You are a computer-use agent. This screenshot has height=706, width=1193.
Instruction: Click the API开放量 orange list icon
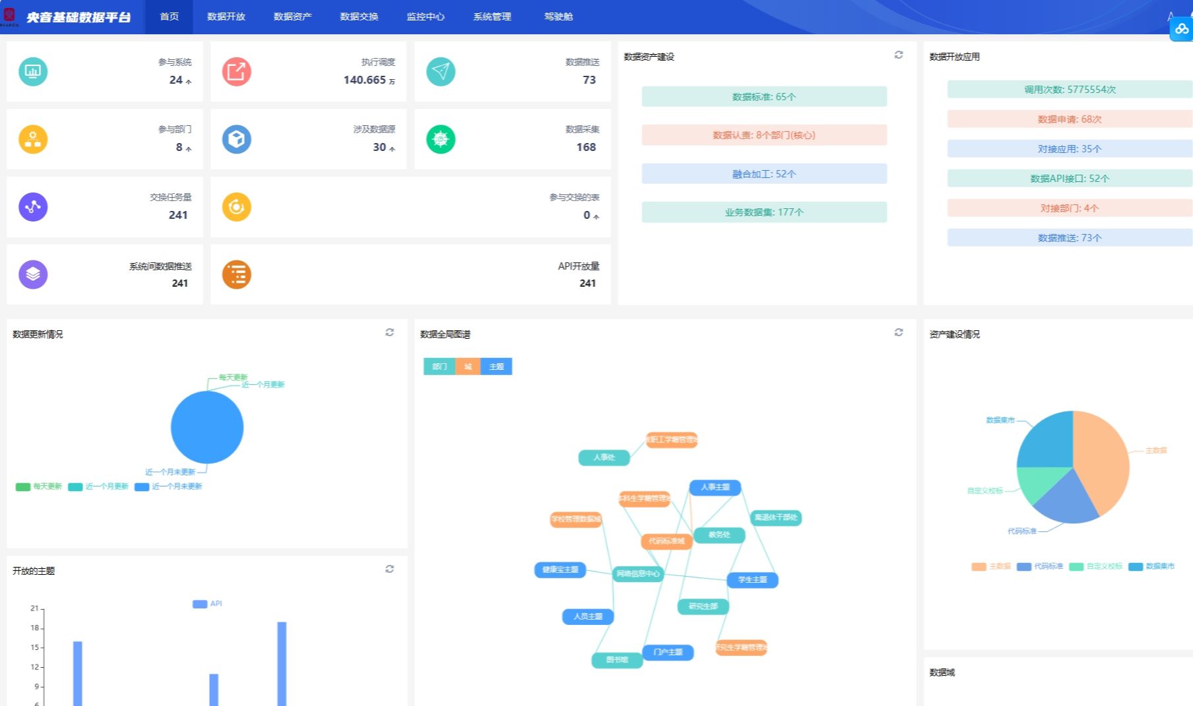point(236,274)
